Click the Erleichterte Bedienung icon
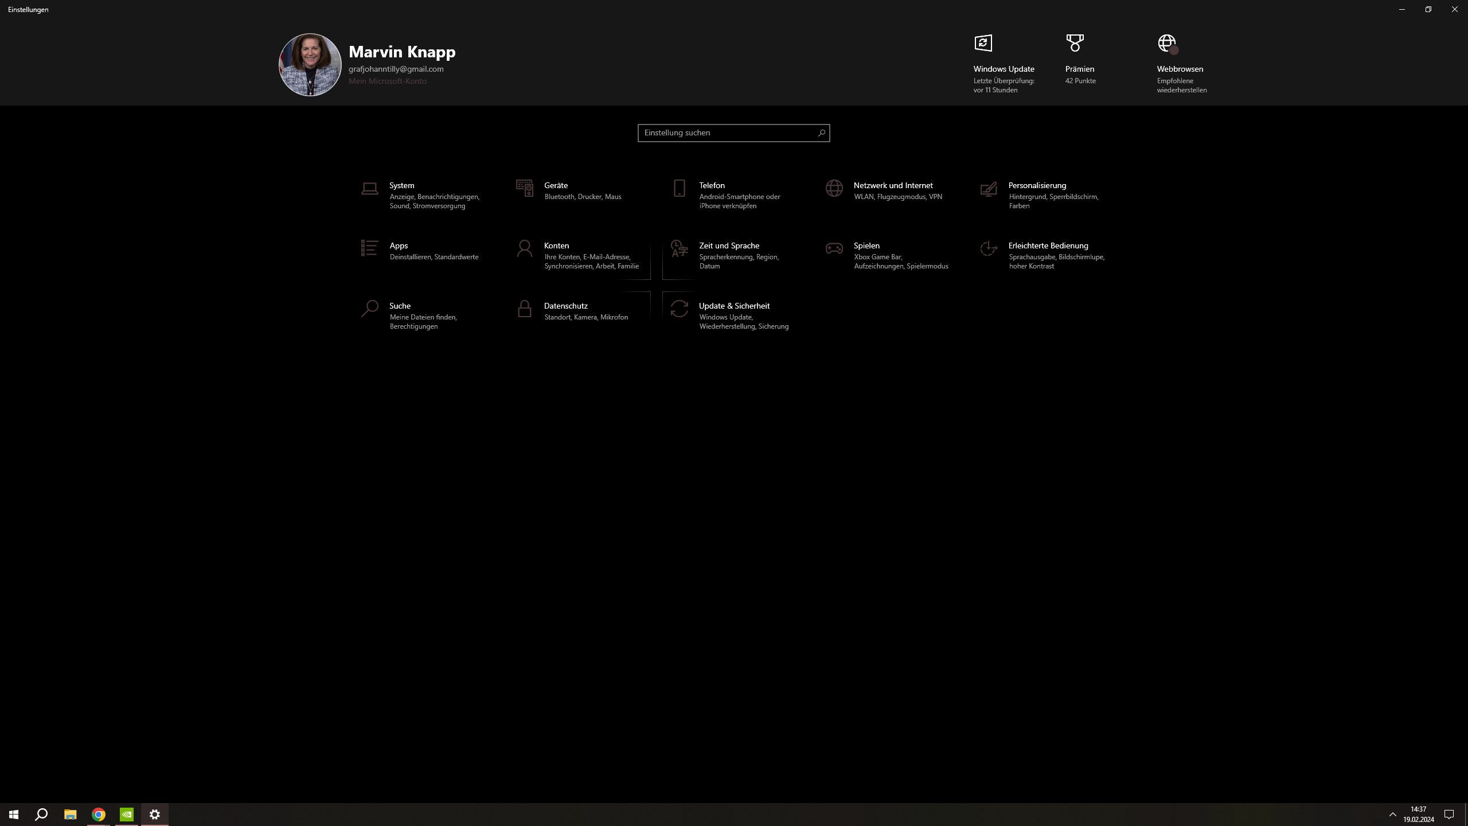 click(x=989, y=248)
